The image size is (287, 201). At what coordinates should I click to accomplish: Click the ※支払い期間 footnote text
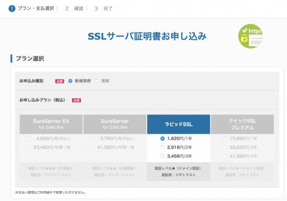51,193
